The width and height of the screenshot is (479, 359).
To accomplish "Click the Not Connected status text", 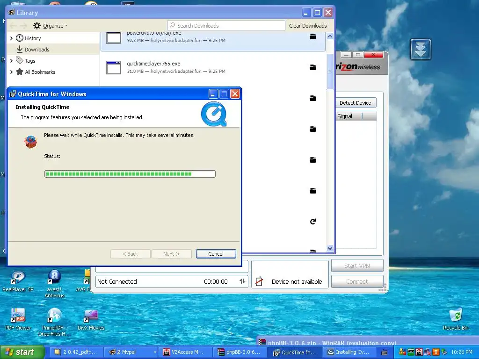I will click(117, 281).
